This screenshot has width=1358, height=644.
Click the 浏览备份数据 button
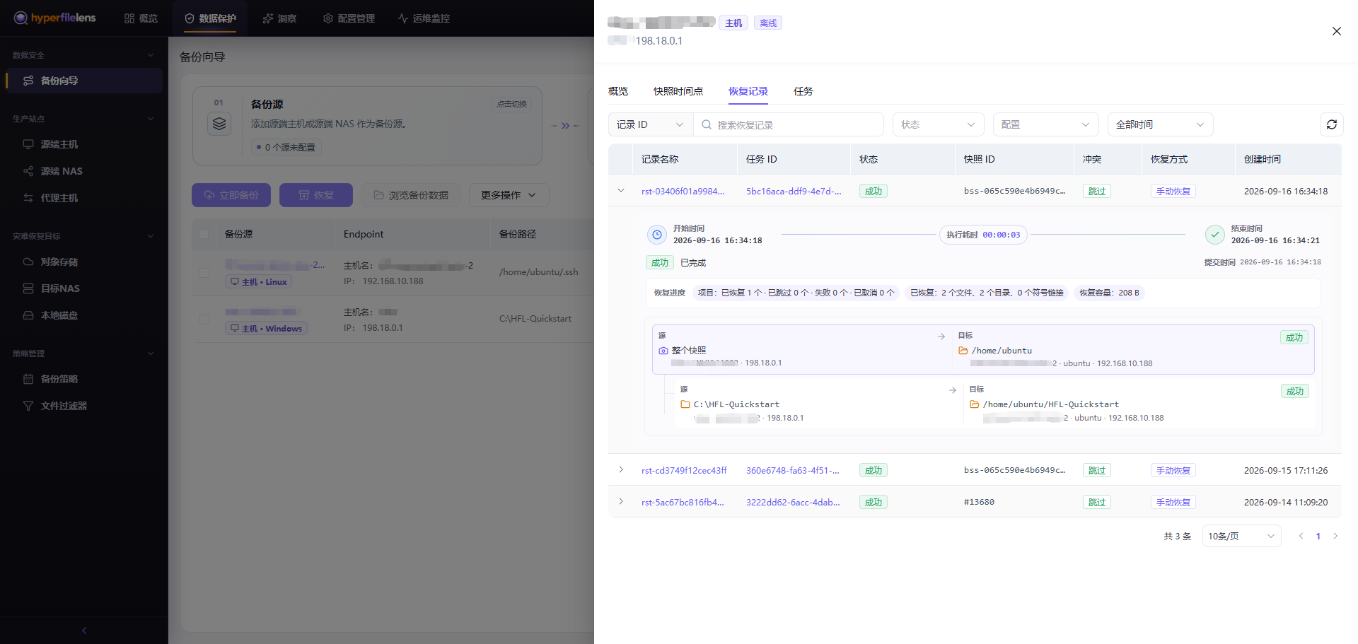tap(411, 195)
